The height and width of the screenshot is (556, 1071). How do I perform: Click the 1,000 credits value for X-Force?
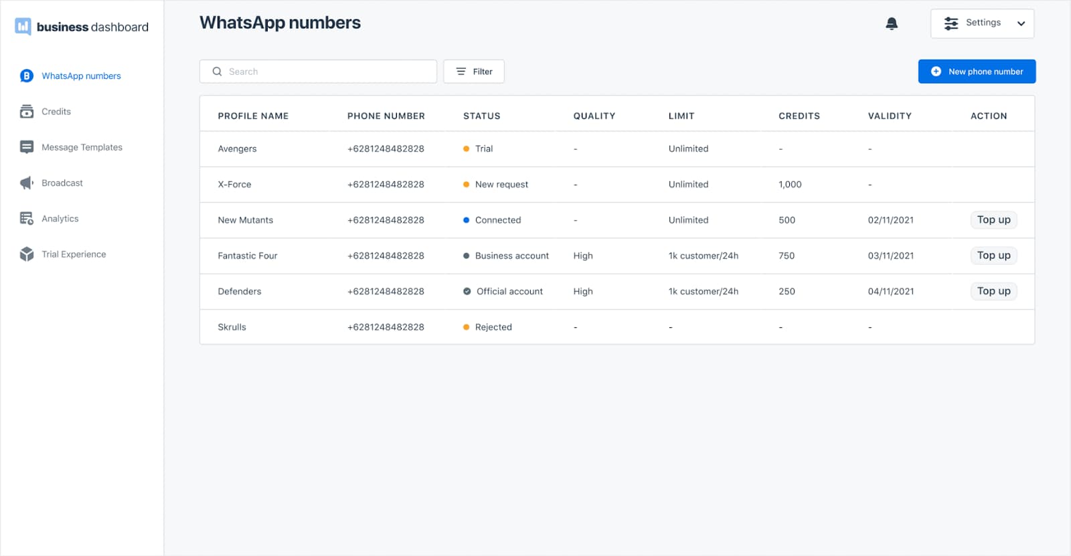(x=790, y=184)
